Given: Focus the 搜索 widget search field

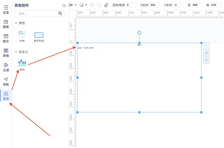Looking at the screenshot, I should click(40, 13).
